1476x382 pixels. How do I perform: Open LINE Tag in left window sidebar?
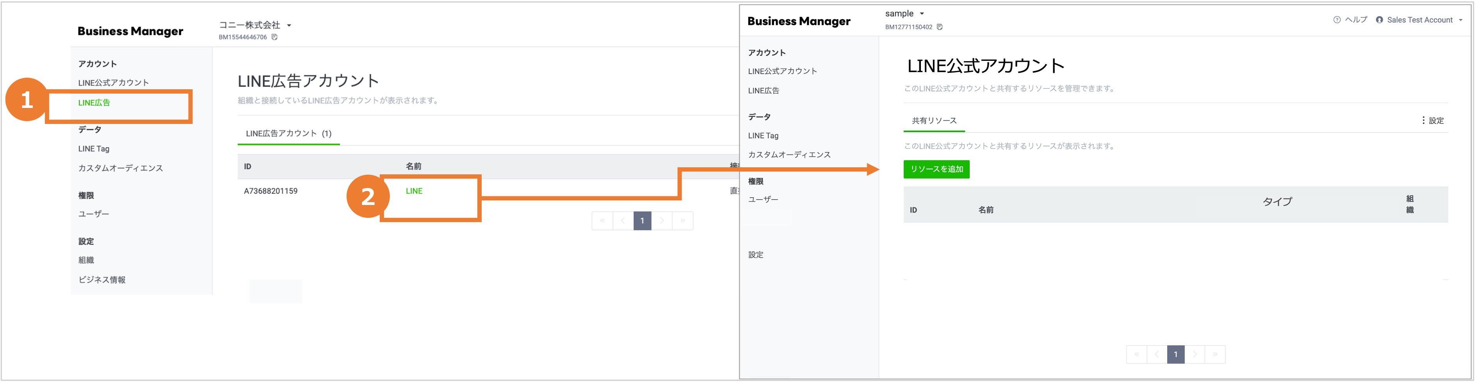(93, 149)
